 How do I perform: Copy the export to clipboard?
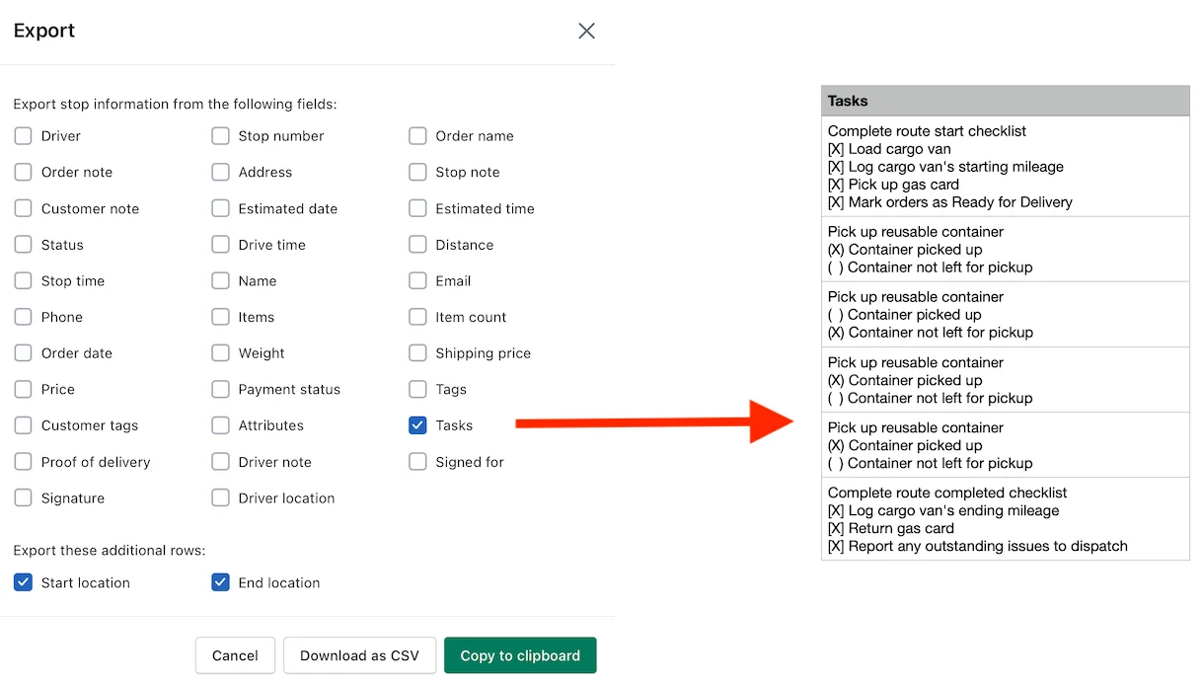[x=520, y=655]
